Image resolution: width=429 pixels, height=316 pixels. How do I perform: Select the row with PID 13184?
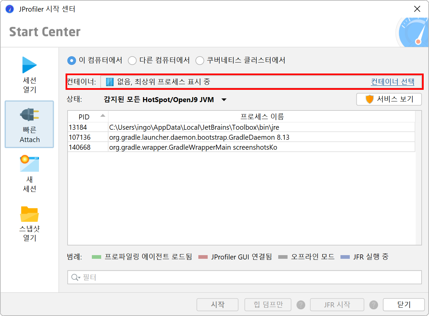coord(242,127)
